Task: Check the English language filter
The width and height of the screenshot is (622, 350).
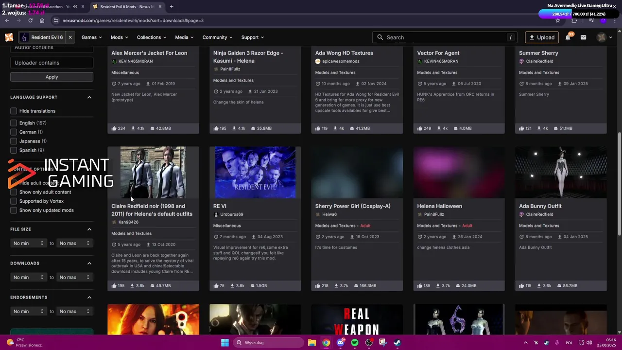Action: [x=14, y=123]
